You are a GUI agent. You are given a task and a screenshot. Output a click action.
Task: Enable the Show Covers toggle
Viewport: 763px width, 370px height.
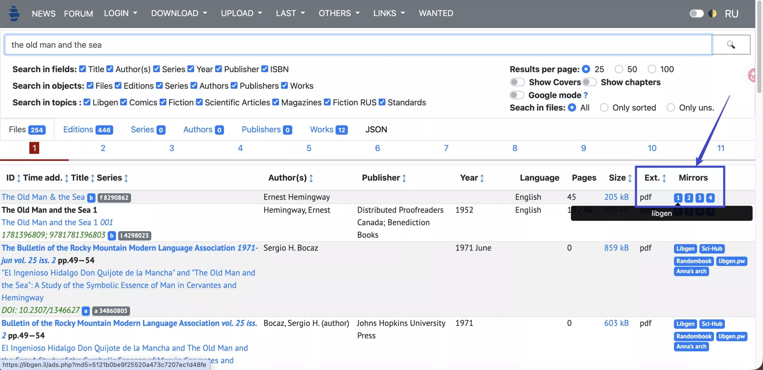click(517, 82)
